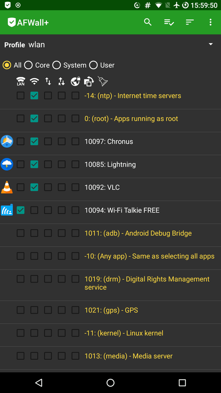The image size is (221, 393).
Task: Tap '0: (root) - Apps running as root'
Action: pos(131,119)
